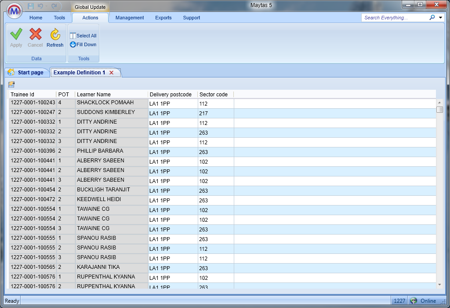Click the scroll down arrow of the grid
Viewport: 450px width, 308px height.
pos(439,285)
